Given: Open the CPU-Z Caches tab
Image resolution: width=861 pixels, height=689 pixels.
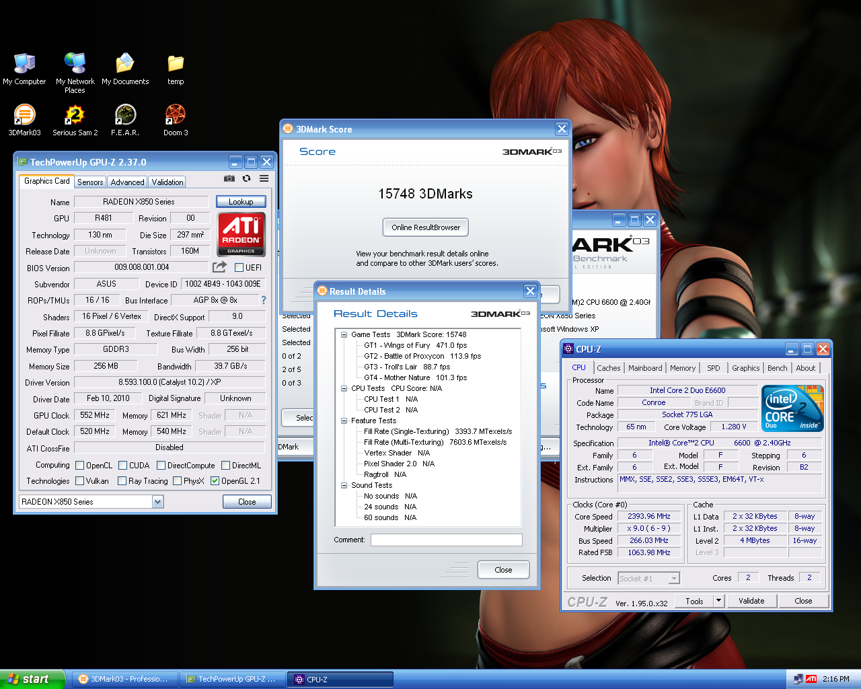Looking at the screenshot, I should coord(609,368).
